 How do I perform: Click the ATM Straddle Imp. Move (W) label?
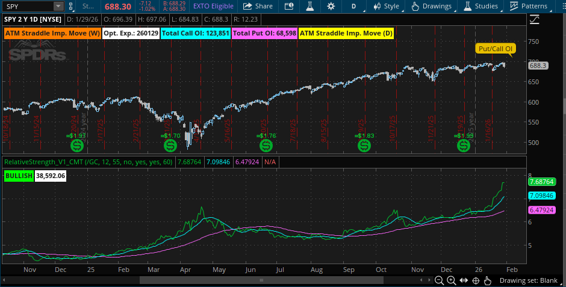pyautogui.click(x=53, y=33)
